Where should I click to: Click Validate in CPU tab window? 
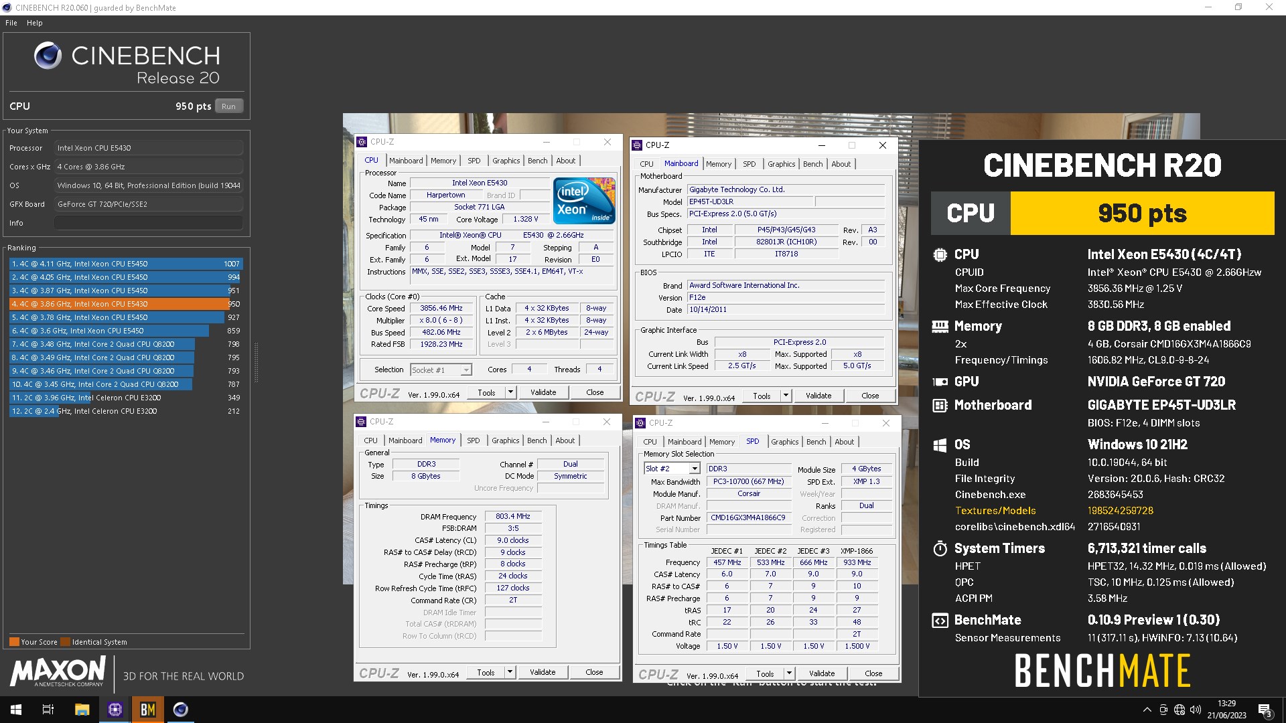point(543,392)
